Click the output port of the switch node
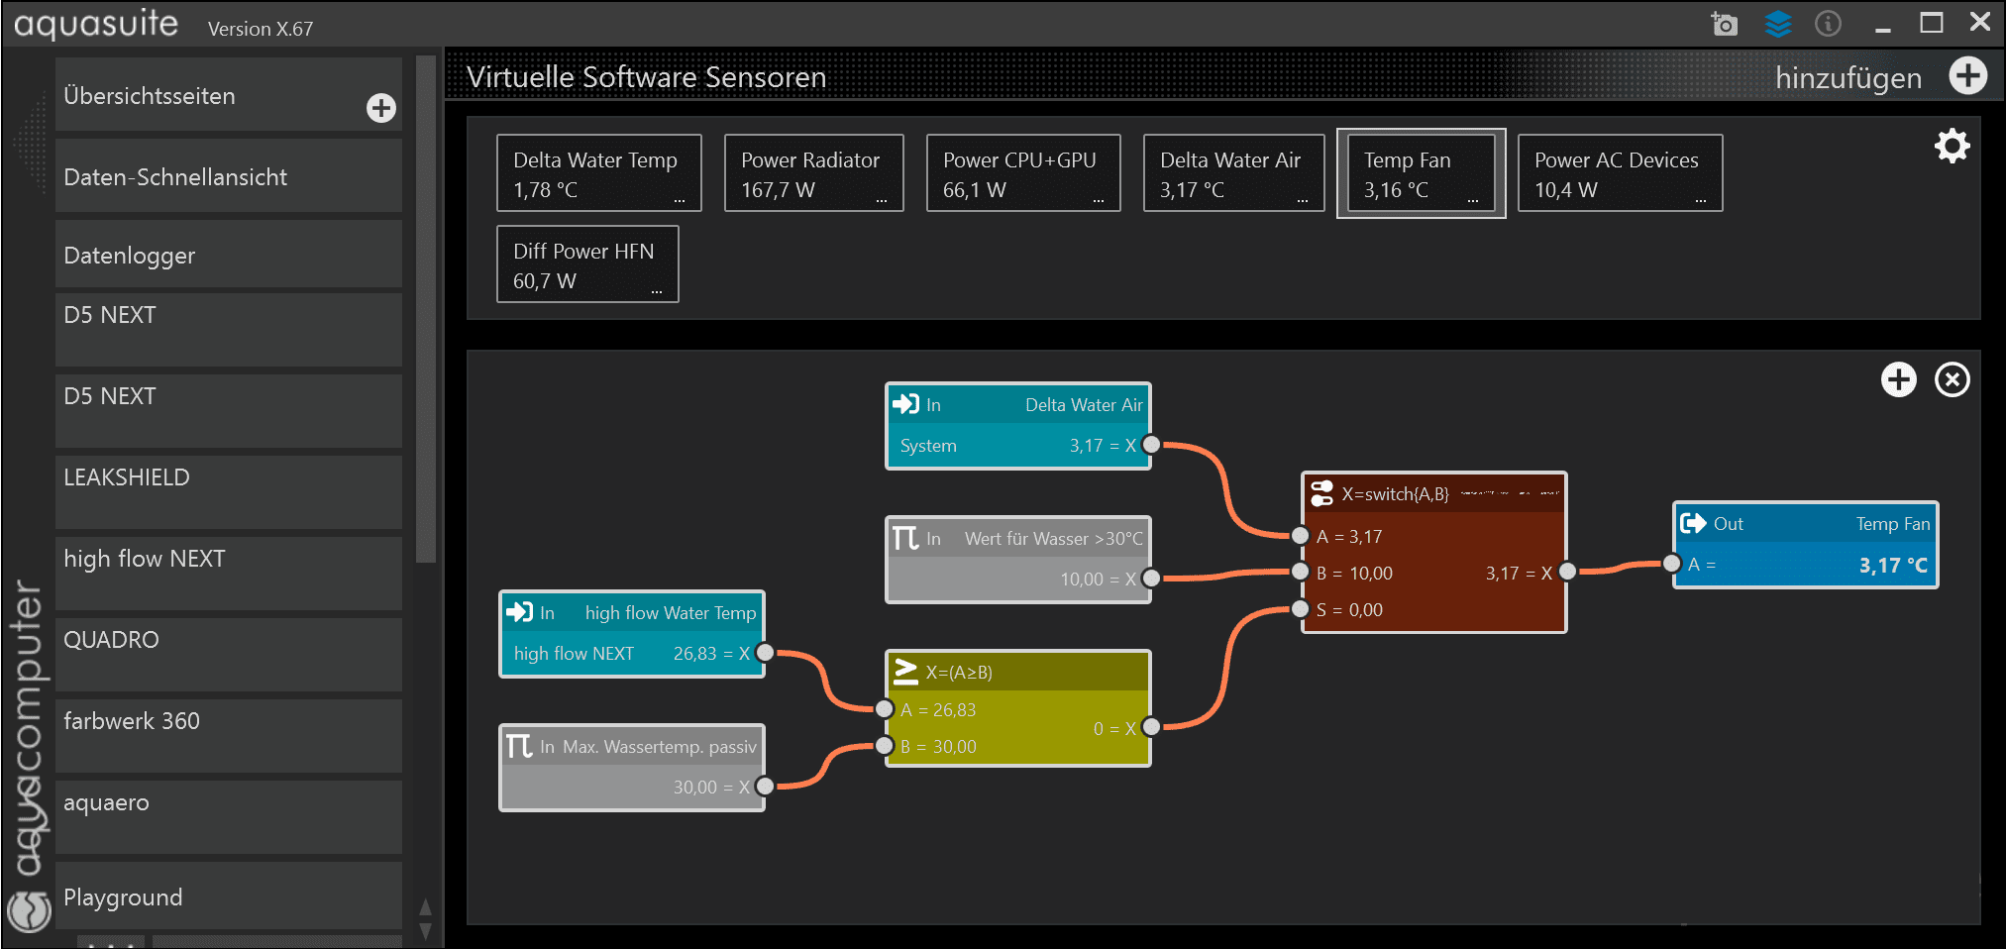The image size is (2006, 949). [x=1567, y=572]
